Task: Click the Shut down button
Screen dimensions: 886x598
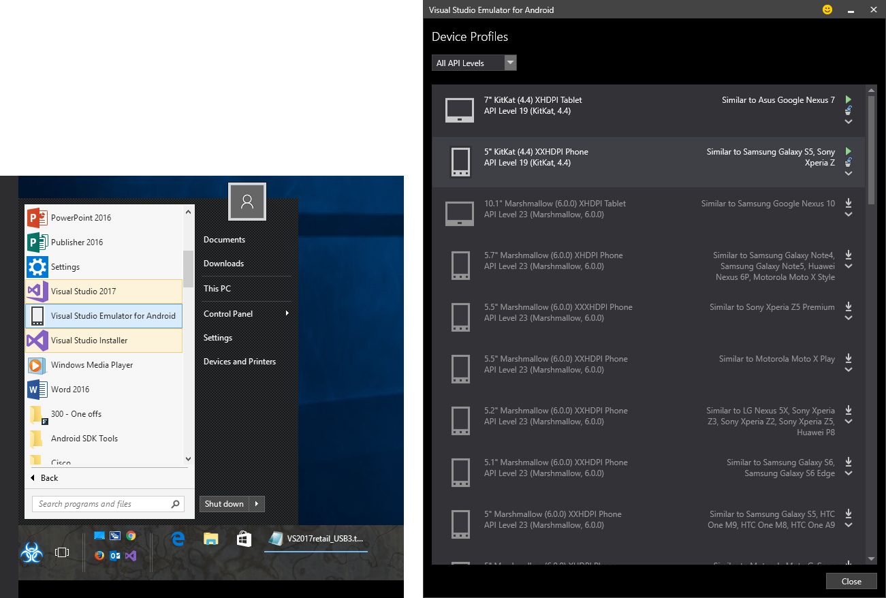Action: 224,504
